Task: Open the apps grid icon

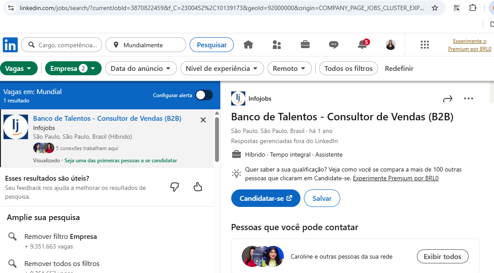Action: tap(424, 45)
